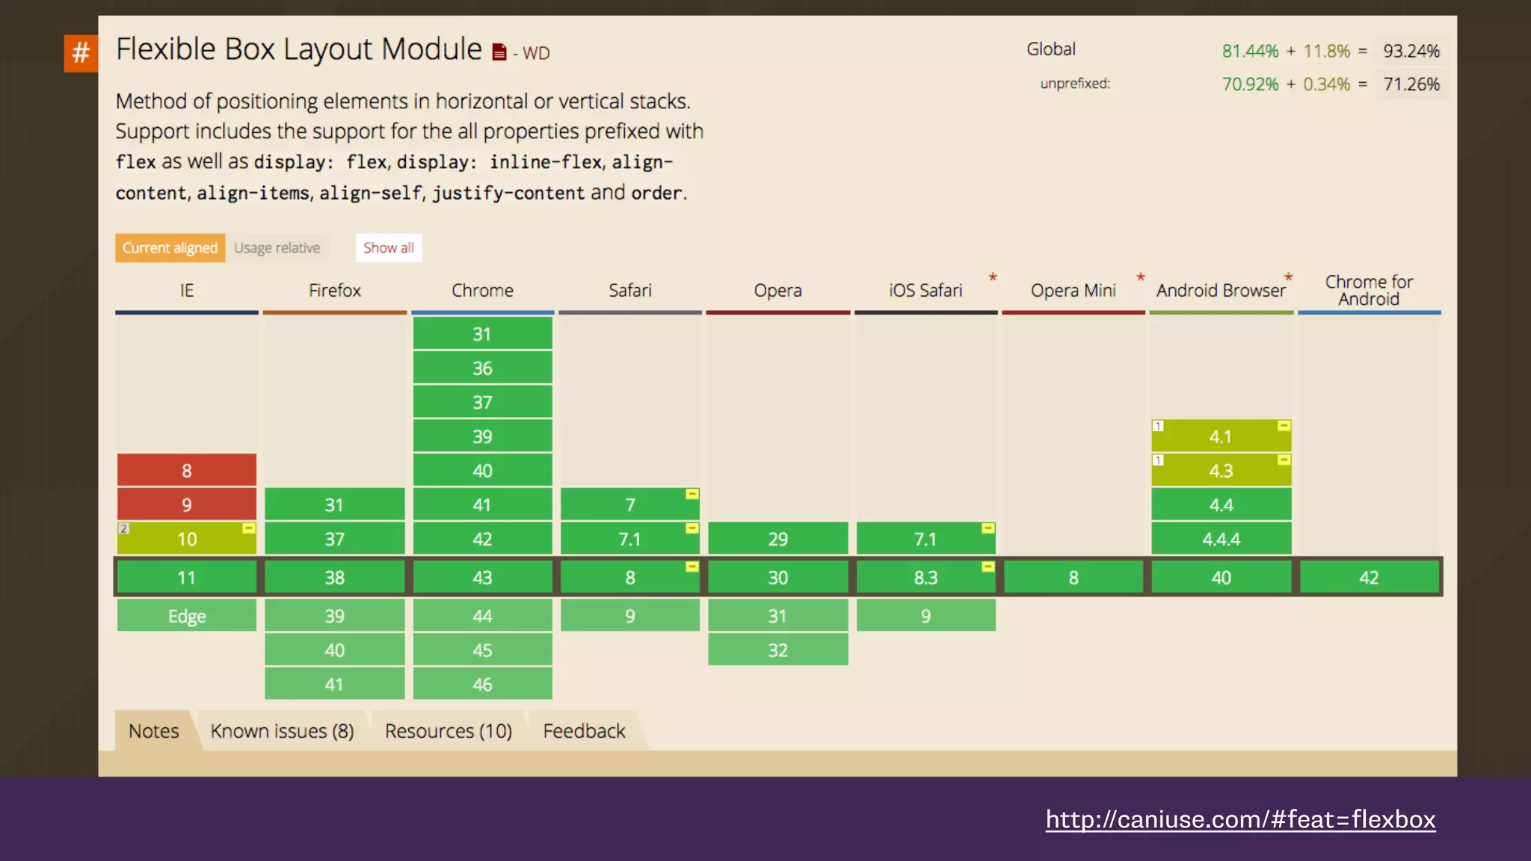Select the IE 11 current version cell
The height and width of the screenshot is (861, 1531).
coord(187,577)
